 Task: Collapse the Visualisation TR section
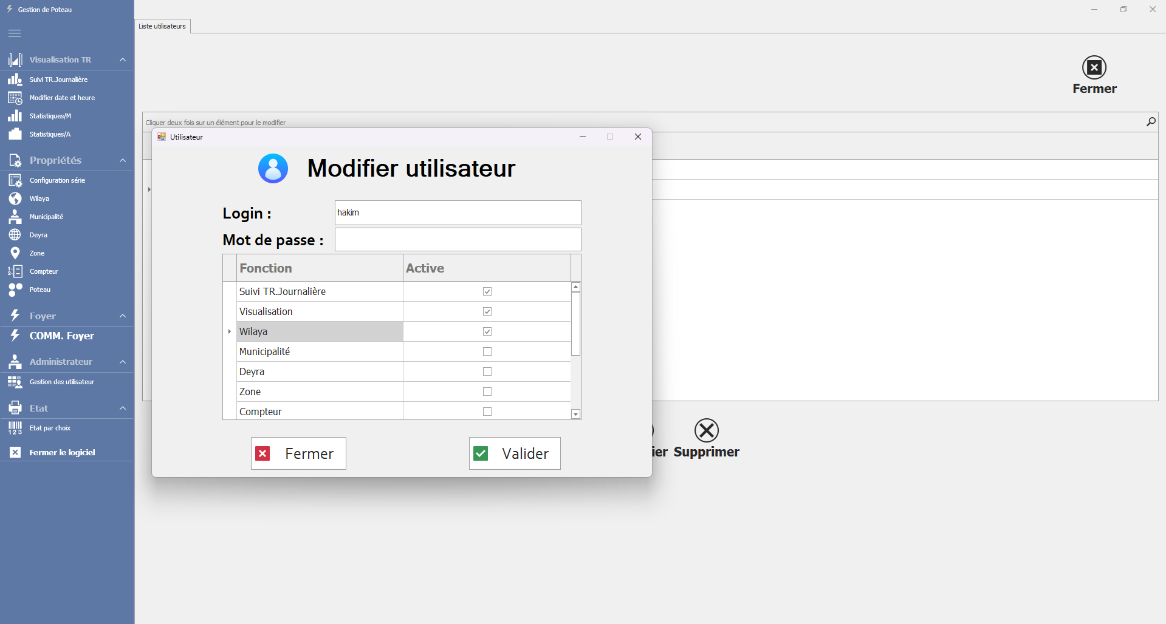click(x=123, y=59)
